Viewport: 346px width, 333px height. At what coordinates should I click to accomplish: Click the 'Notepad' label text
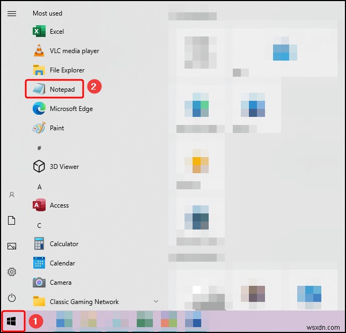tap(62, 90)
